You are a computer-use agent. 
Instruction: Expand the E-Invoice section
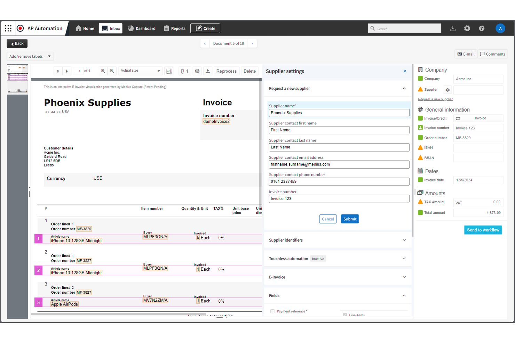tap(404, 277)
